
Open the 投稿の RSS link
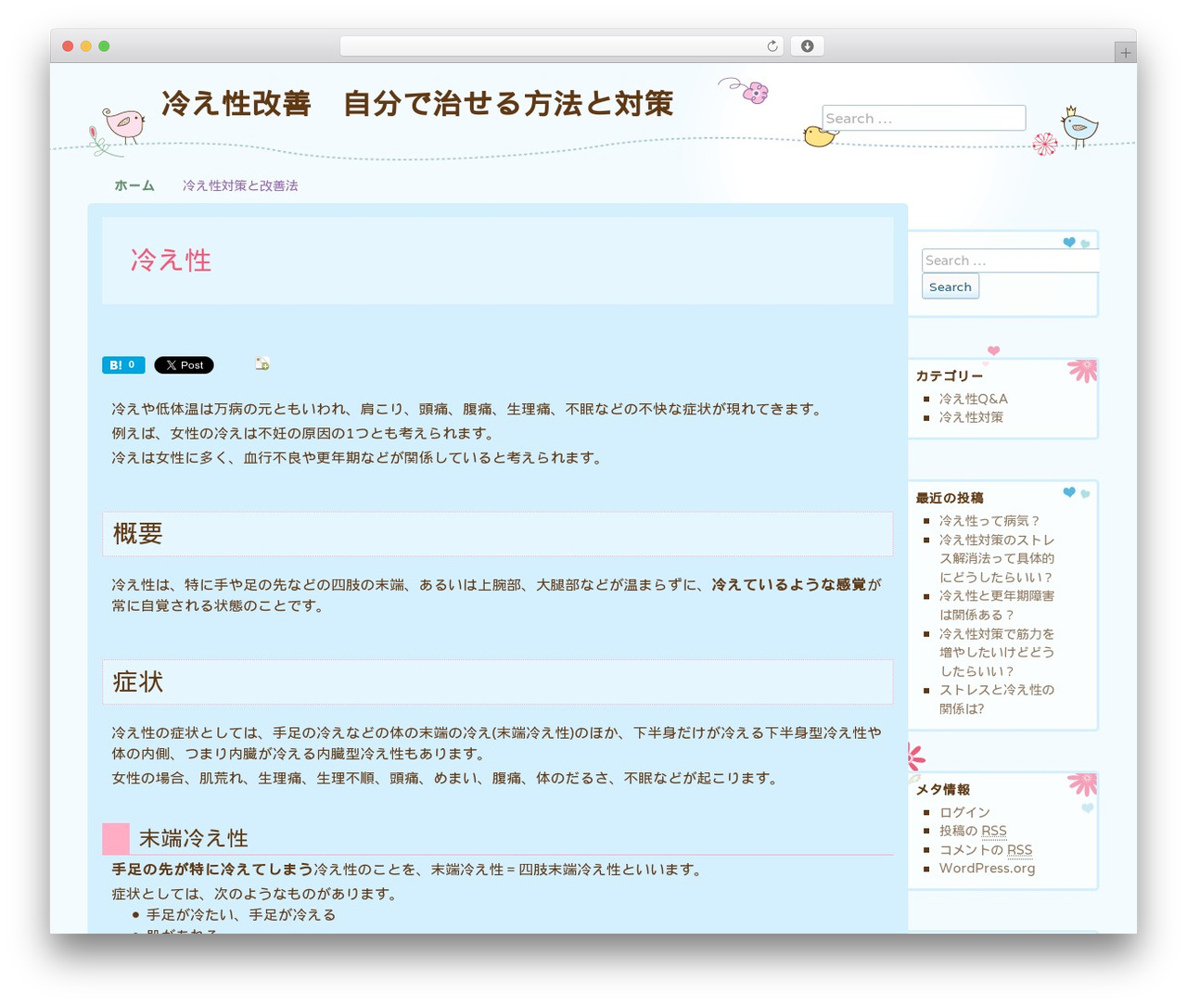[973, 831]
